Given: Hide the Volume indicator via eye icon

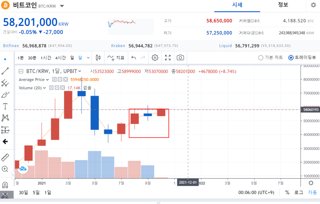Looking at the screenshot, I should click(x=52, y=88).
